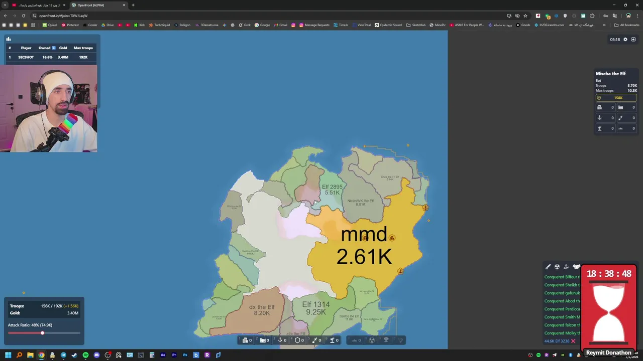Screen dimensions: 643x361
Task: Click the 'Conquered Perdicca' event log entry
Action: pos(562,309)
